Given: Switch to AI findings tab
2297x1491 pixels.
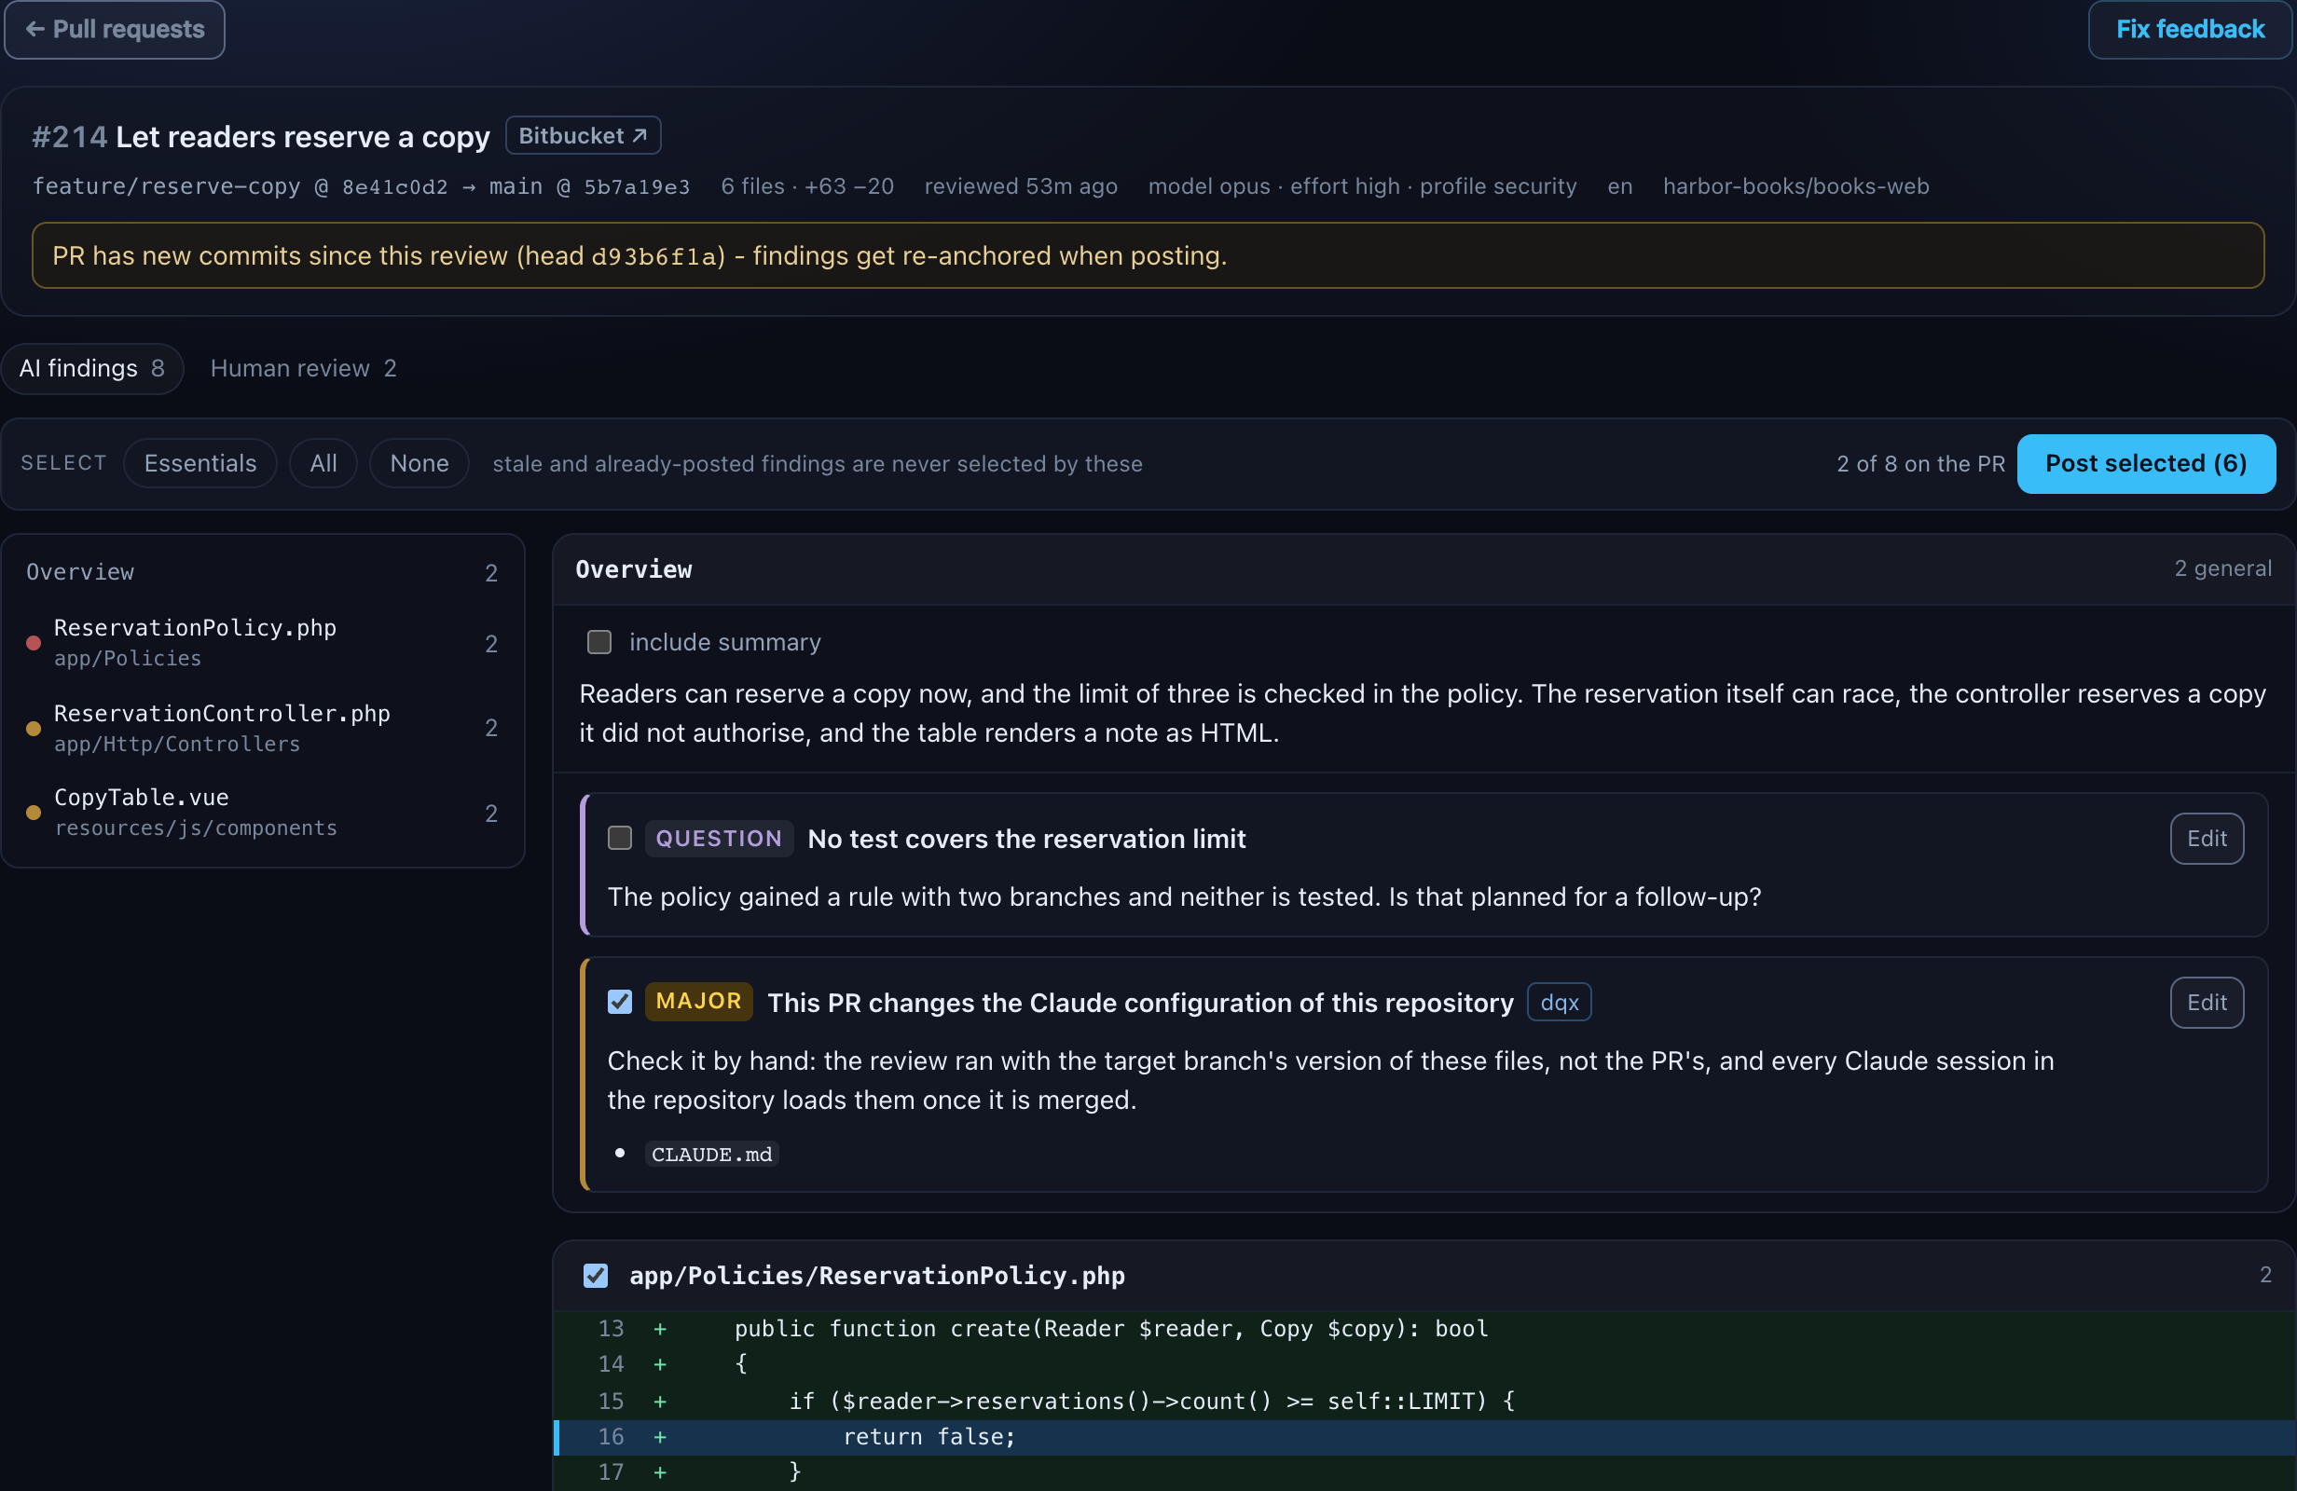Looking at the screenshot, I should (x=91, y=369).
